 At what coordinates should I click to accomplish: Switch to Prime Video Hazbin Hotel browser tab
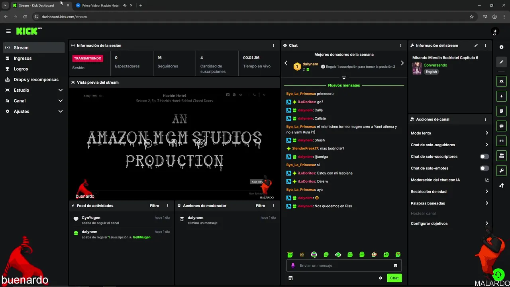[x=104, y=6]
